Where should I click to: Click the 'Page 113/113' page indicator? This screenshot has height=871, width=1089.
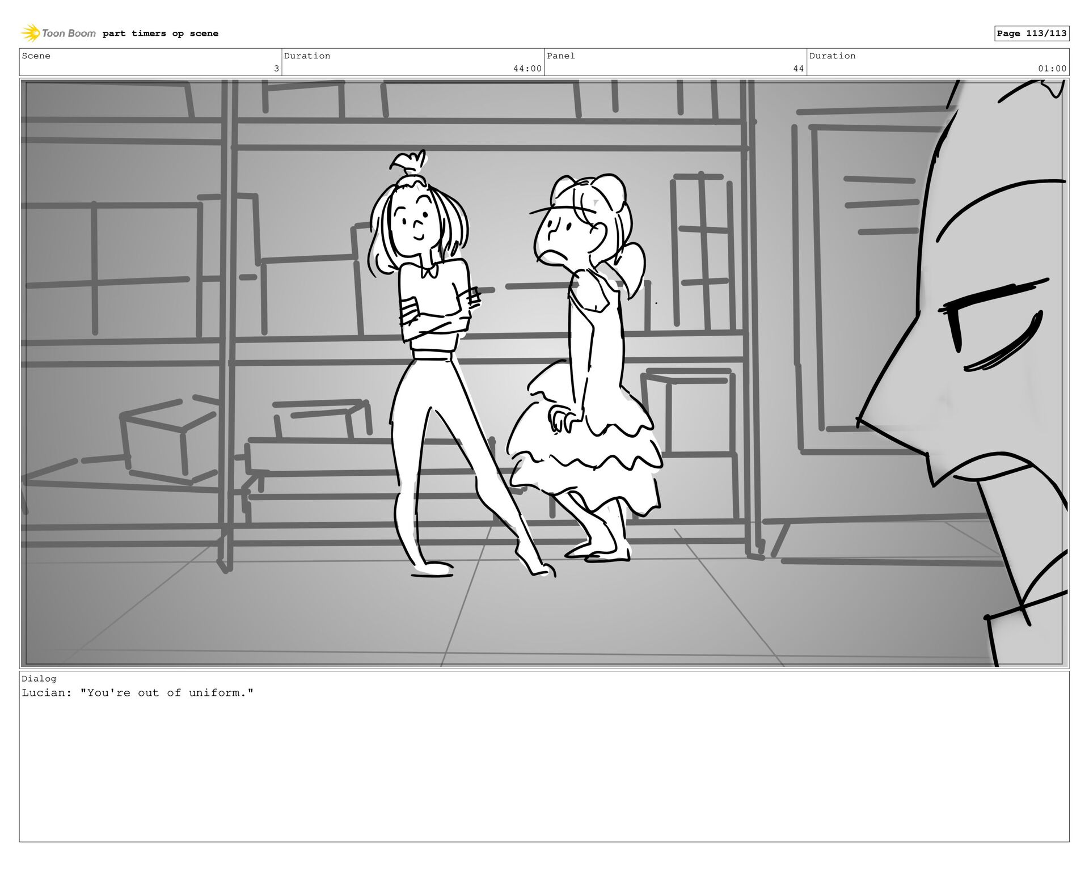point(1032,33)
